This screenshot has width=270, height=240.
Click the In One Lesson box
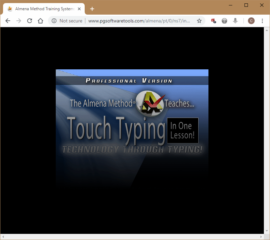(183, 131)
